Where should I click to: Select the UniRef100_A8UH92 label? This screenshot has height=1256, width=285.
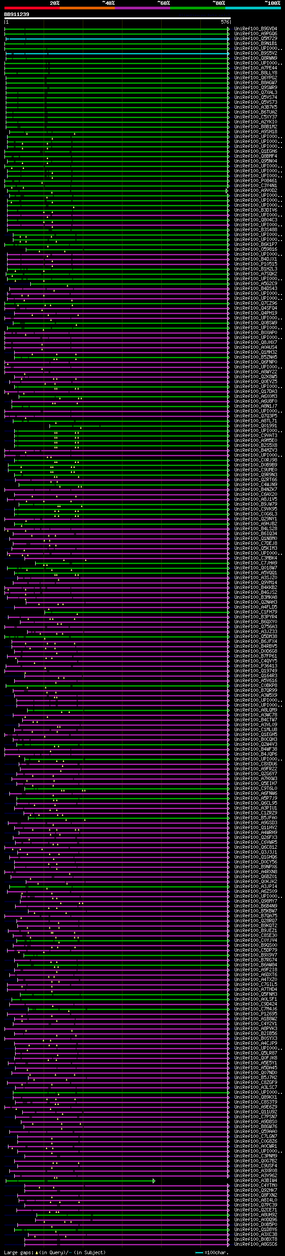click(x=256, y=1215)
